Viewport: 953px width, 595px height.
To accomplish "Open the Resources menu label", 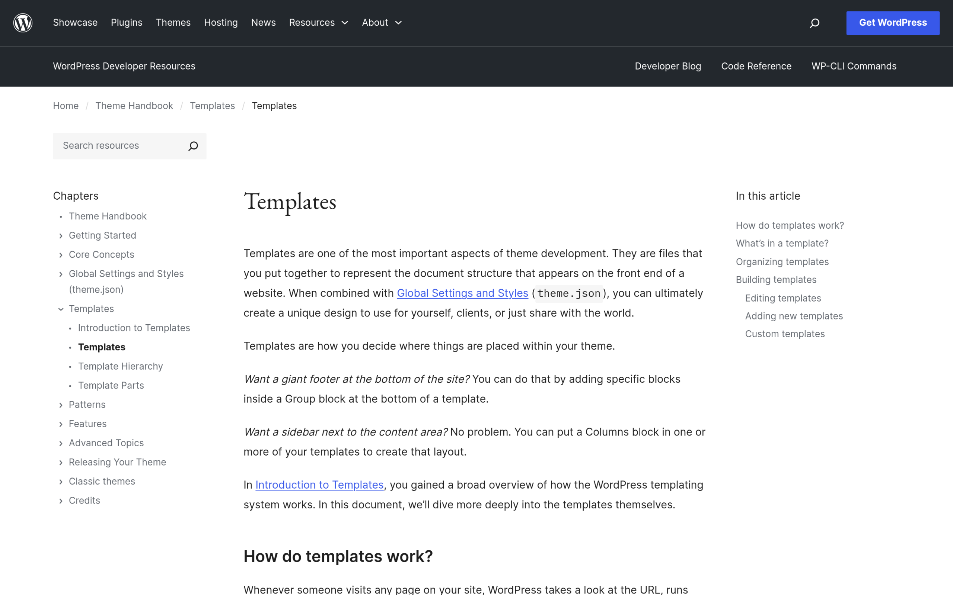I will tap(312, 23).
